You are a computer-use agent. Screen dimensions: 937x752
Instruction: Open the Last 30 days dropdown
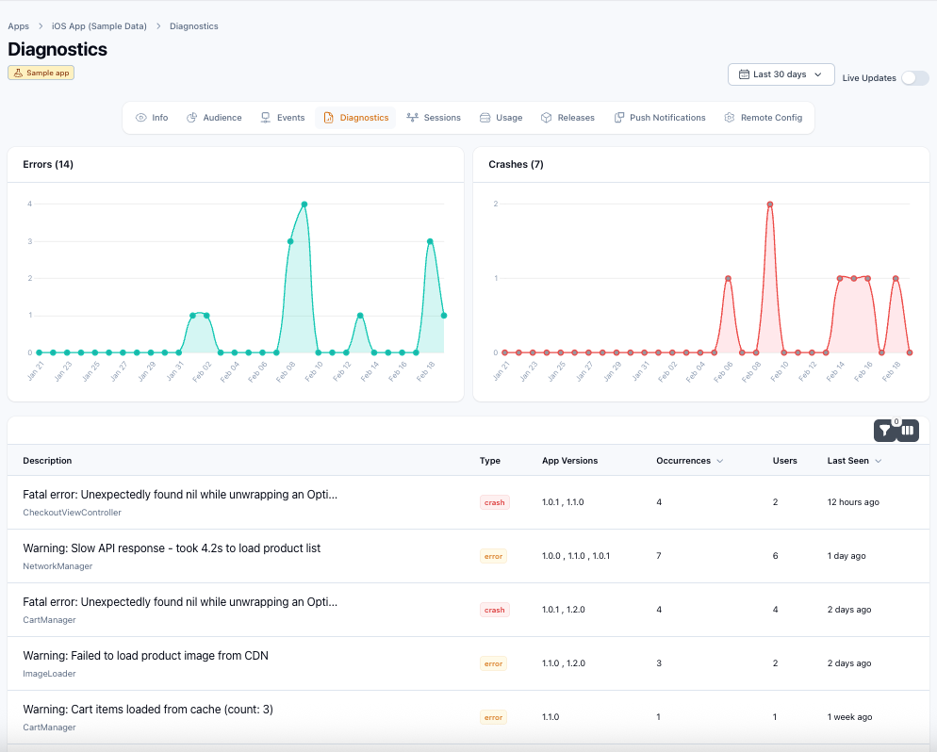pyautogui.click(x=781, y=74)
